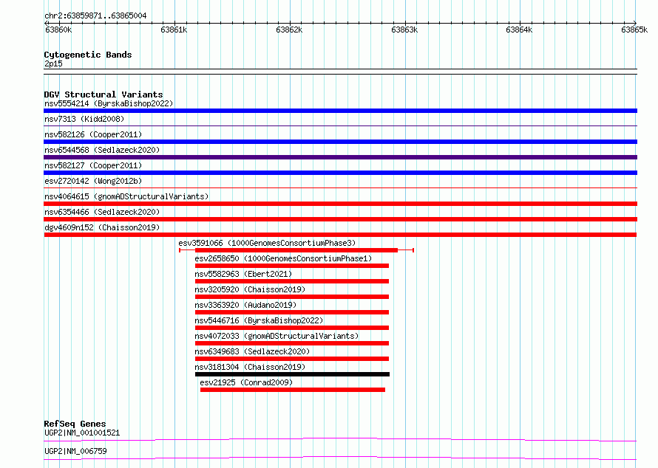The height and width of the screenshot is (468, 658).
Task: Click the nsv5554214 (ByrskaBishop2022) label
Action: click(109, 103)
